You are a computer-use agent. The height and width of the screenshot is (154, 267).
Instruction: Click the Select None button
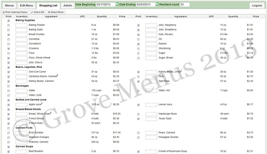coord(56,12)
